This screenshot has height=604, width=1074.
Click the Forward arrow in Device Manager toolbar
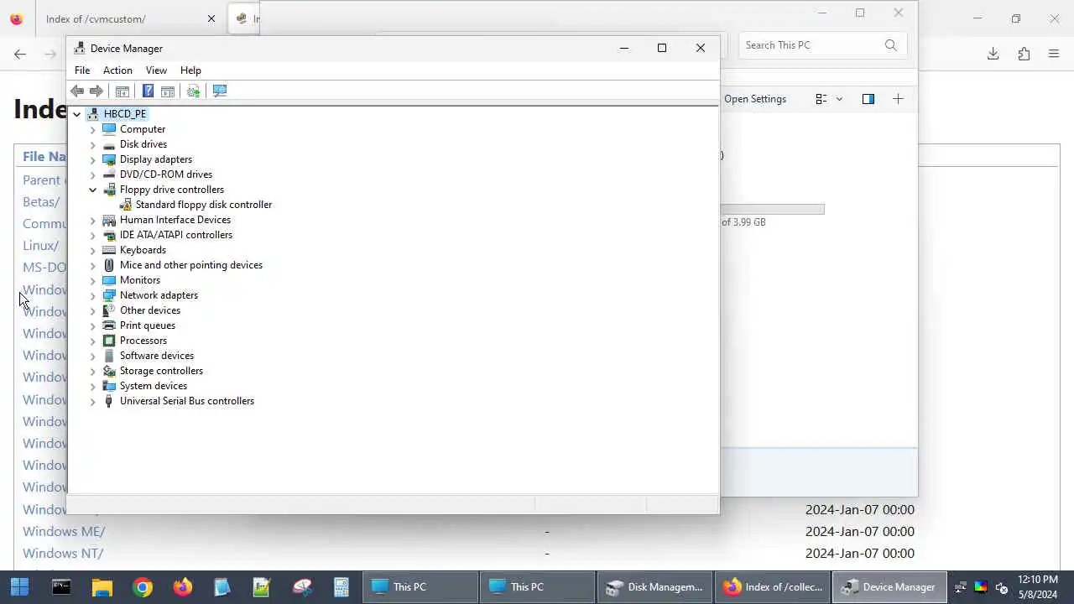pos(96,91)
